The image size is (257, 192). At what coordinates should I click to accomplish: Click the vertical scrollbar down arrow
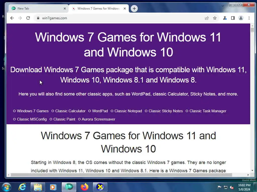coord(252,170)
